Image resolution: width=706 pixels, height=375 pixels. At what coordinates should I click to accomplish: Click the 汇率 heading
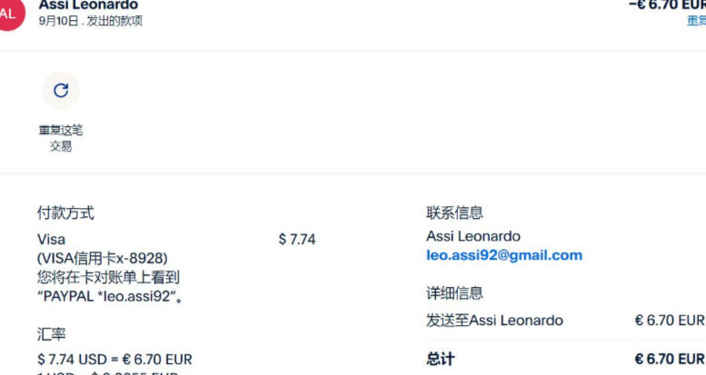[51, 335]
